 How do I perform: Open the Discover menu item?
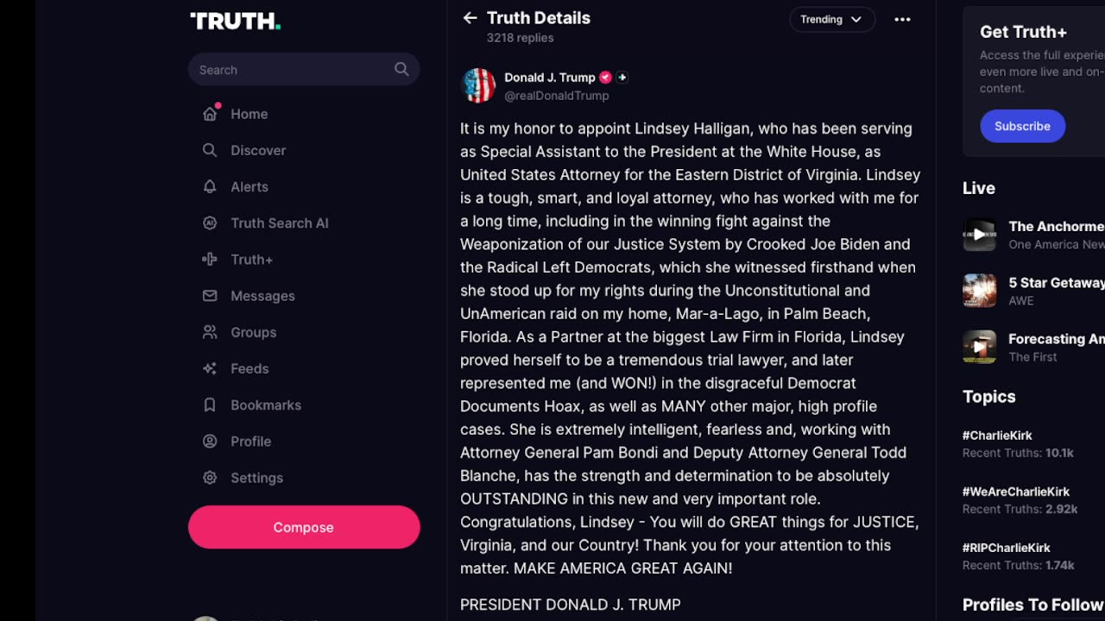(257, 150)
